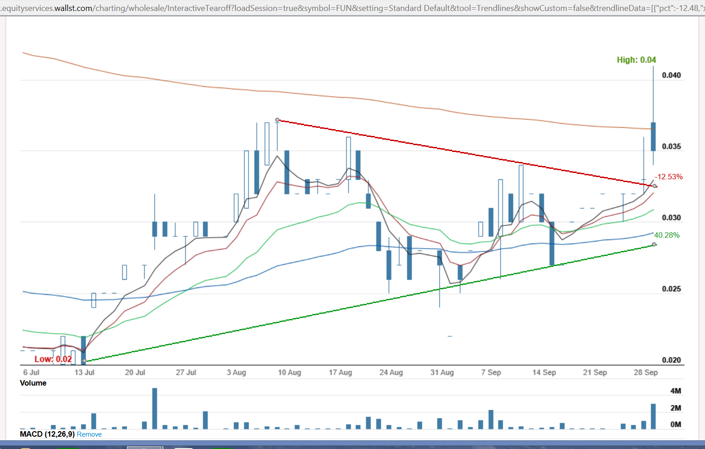705x449 pixels.
Task: Click green trendline start handle at Low
Action: click(x=84, y=361)
